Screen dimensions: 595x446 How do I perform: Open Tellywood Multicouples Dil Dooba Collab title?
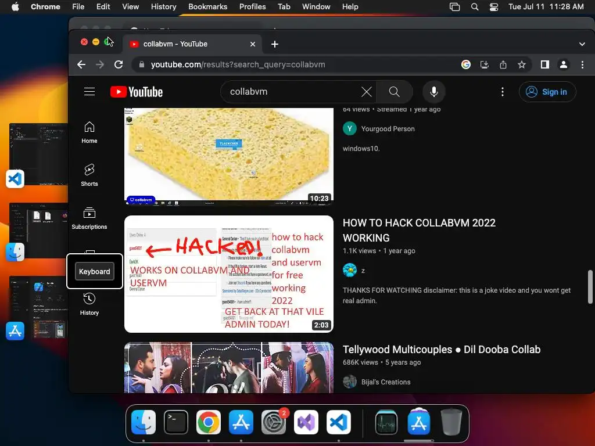click(x=442, y=349)
